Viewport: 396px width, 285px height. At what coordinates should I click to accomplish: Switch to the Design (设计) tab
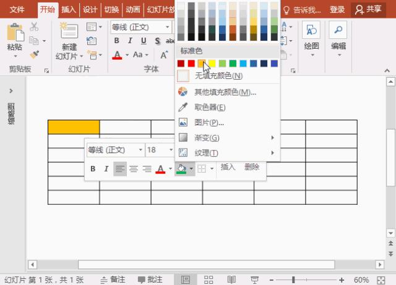(90, 10)
